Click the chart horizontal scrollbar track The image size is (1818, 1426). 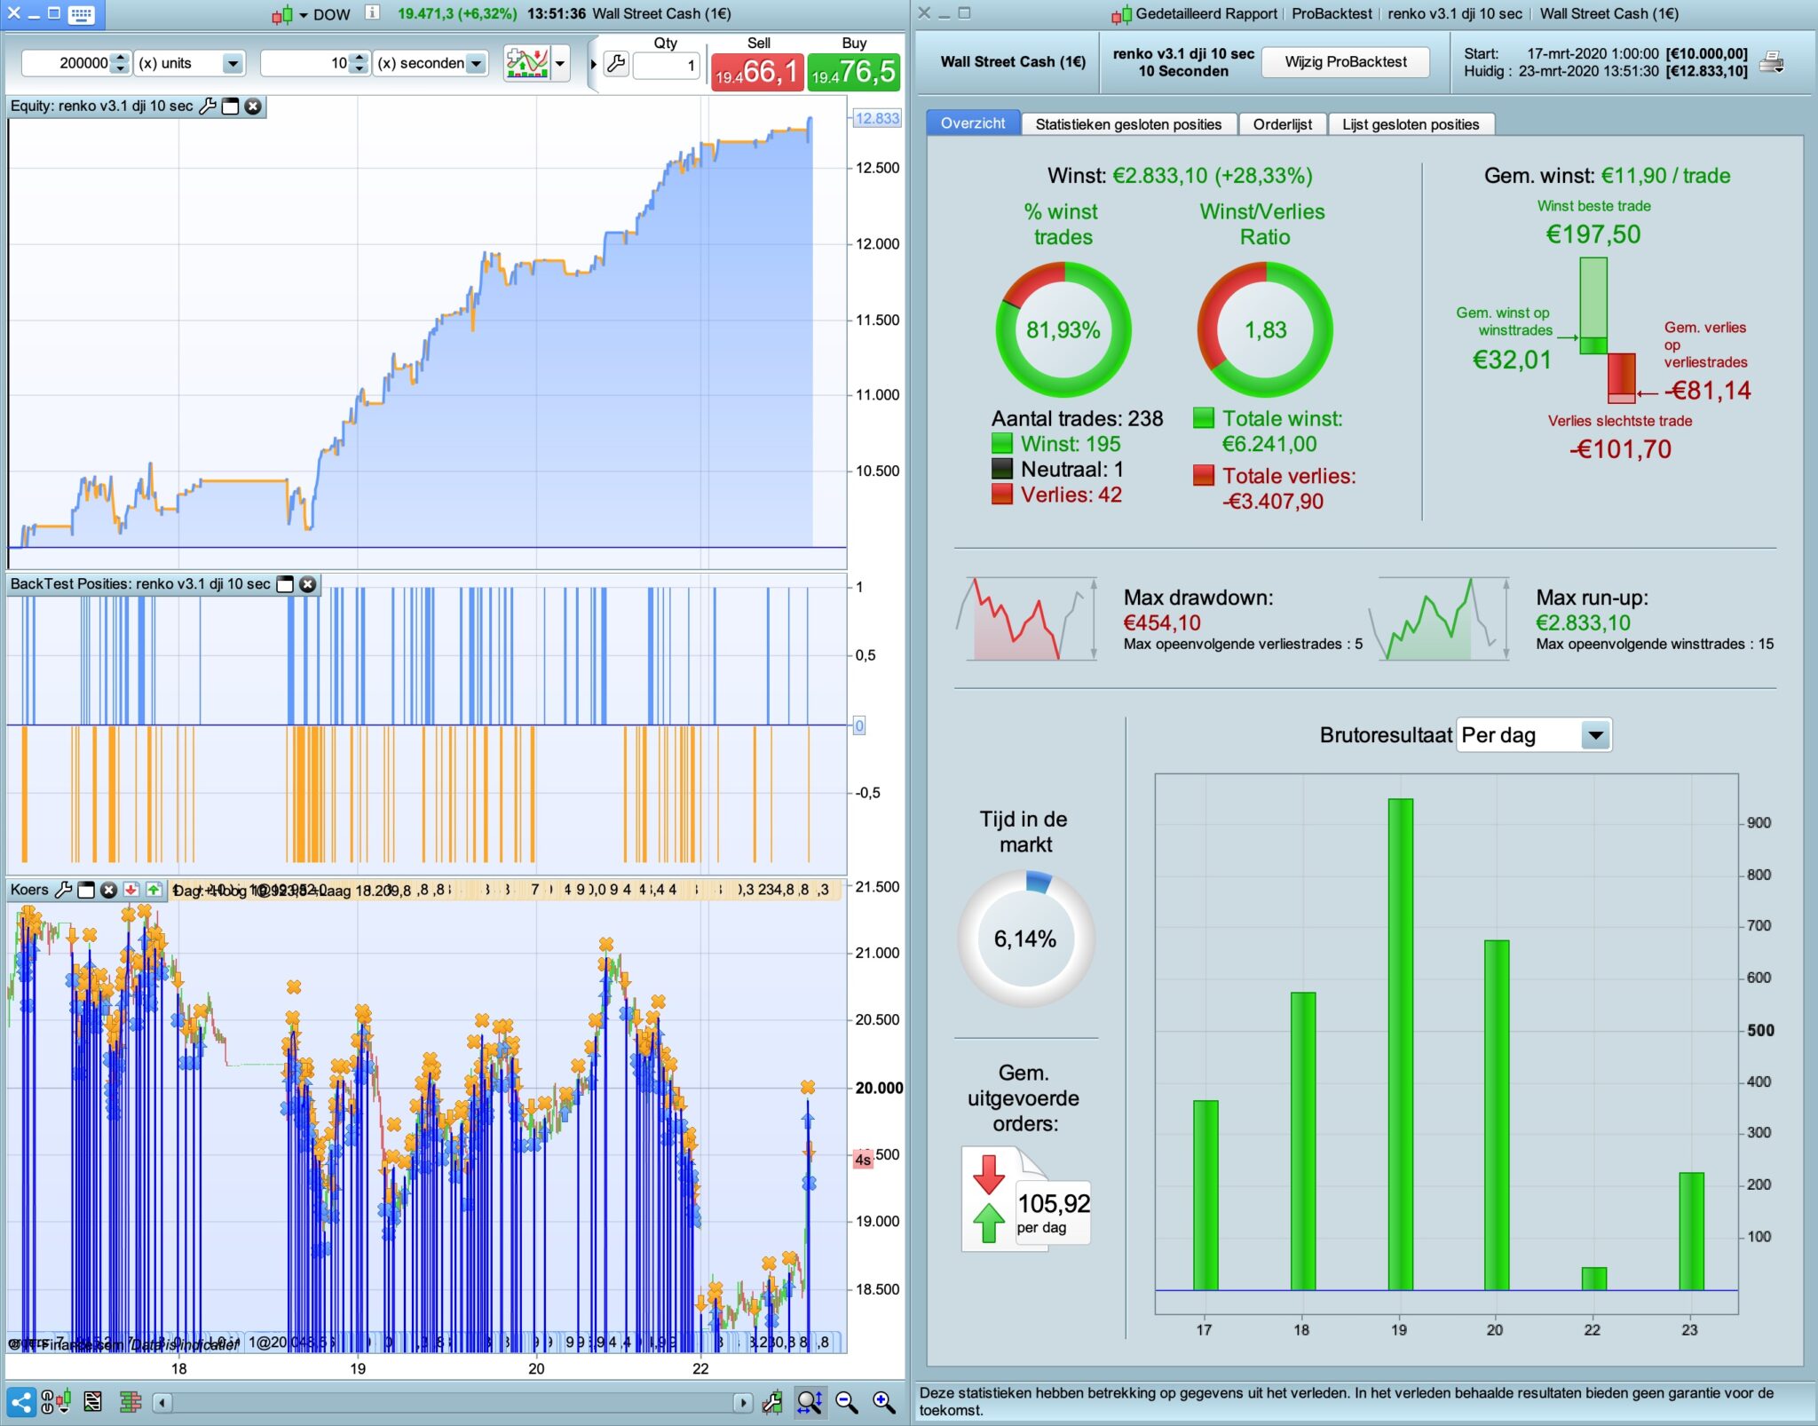click(453, 1402)
